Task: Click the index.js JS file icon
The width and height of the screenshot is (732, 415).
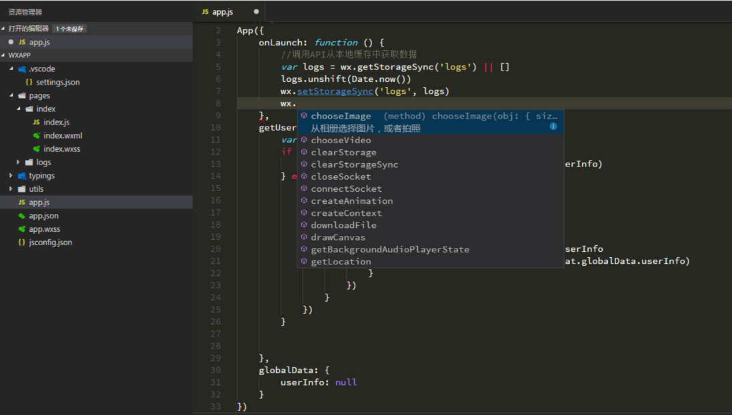Action: click(37, 122)
